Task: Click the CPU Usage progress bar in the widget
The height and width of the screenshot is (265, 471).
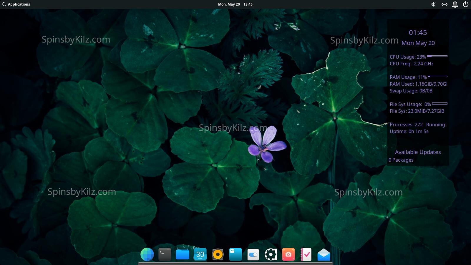Action: (437, 56)
